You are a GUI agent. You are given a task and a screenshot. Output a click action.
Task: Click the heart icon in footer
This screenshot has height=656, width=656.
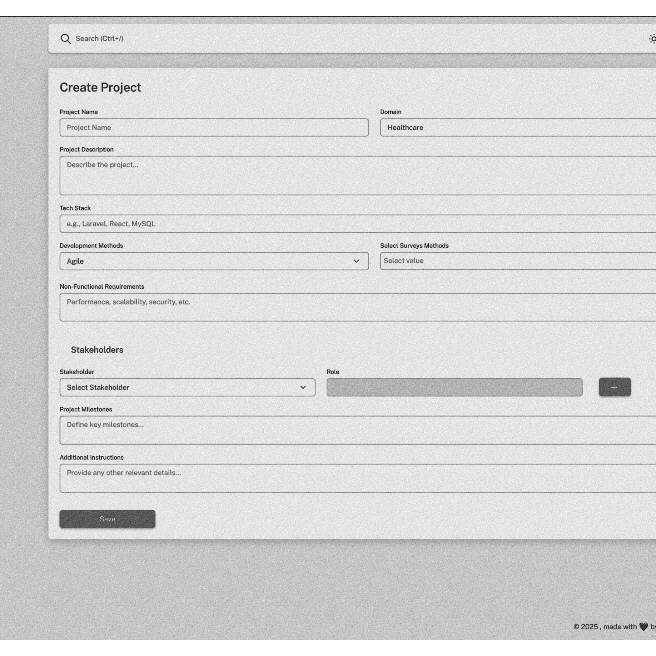click(x=643, y=626)
